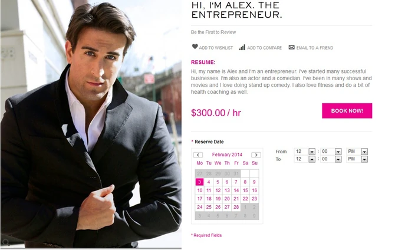
Task: Click the Book Now! button
Action: click(347, 111)
